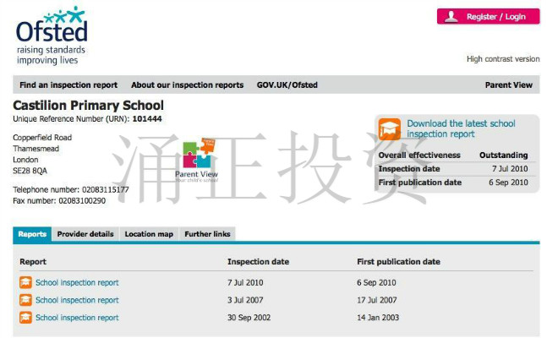Image resolution: width=547 pixels, height=338 pixels.
Task: Click the Parent View puzzle logo
Action: coord(198,160)
